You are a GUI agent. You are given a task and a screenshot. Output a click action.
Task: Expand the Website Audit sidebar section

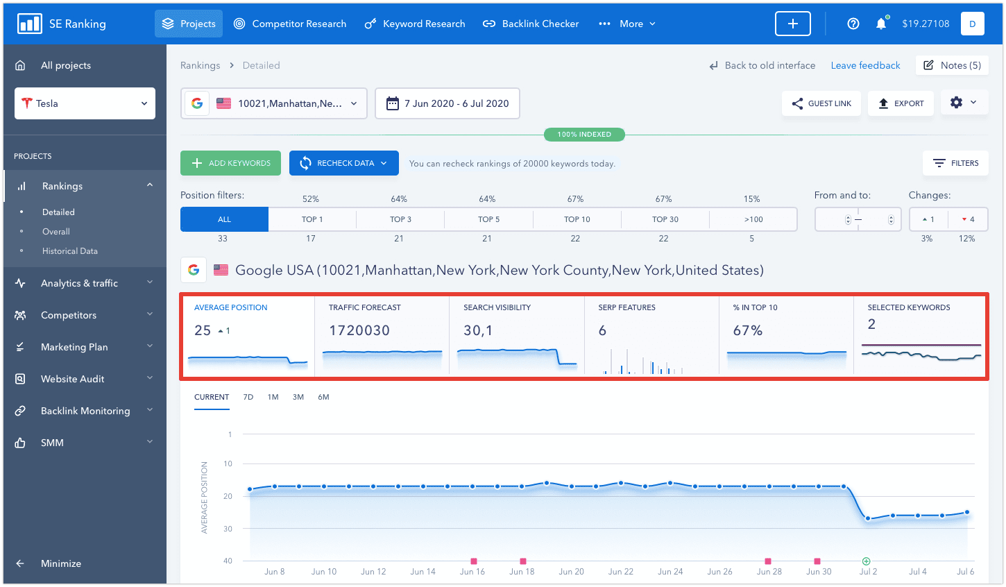pos(85,379)
